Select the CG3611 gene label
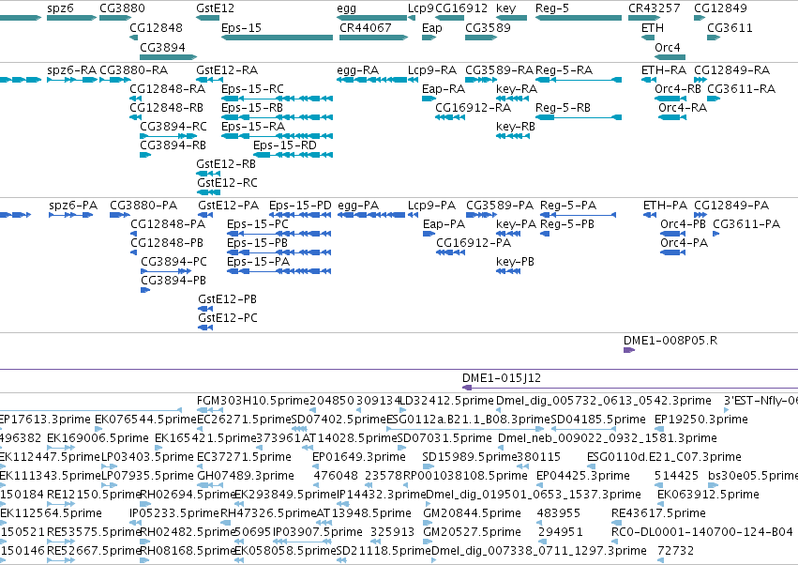This screenshot has width=798, height=565. click(730, 27)
